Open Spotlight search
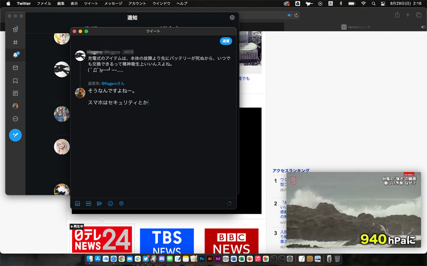Image resolution: width=427 pixels, height=266 pixels. coord(374,3)
